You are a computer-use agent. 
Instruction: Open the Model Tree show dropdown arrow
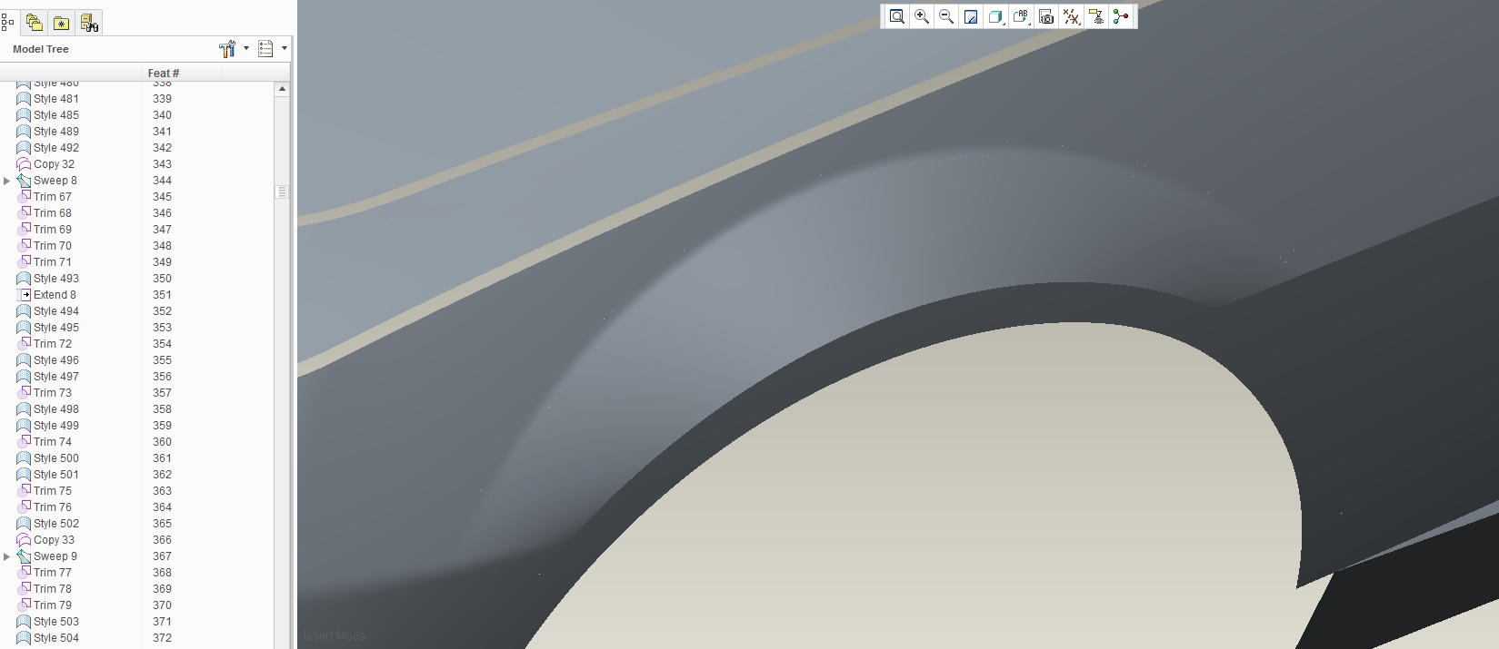coord(285,49)
